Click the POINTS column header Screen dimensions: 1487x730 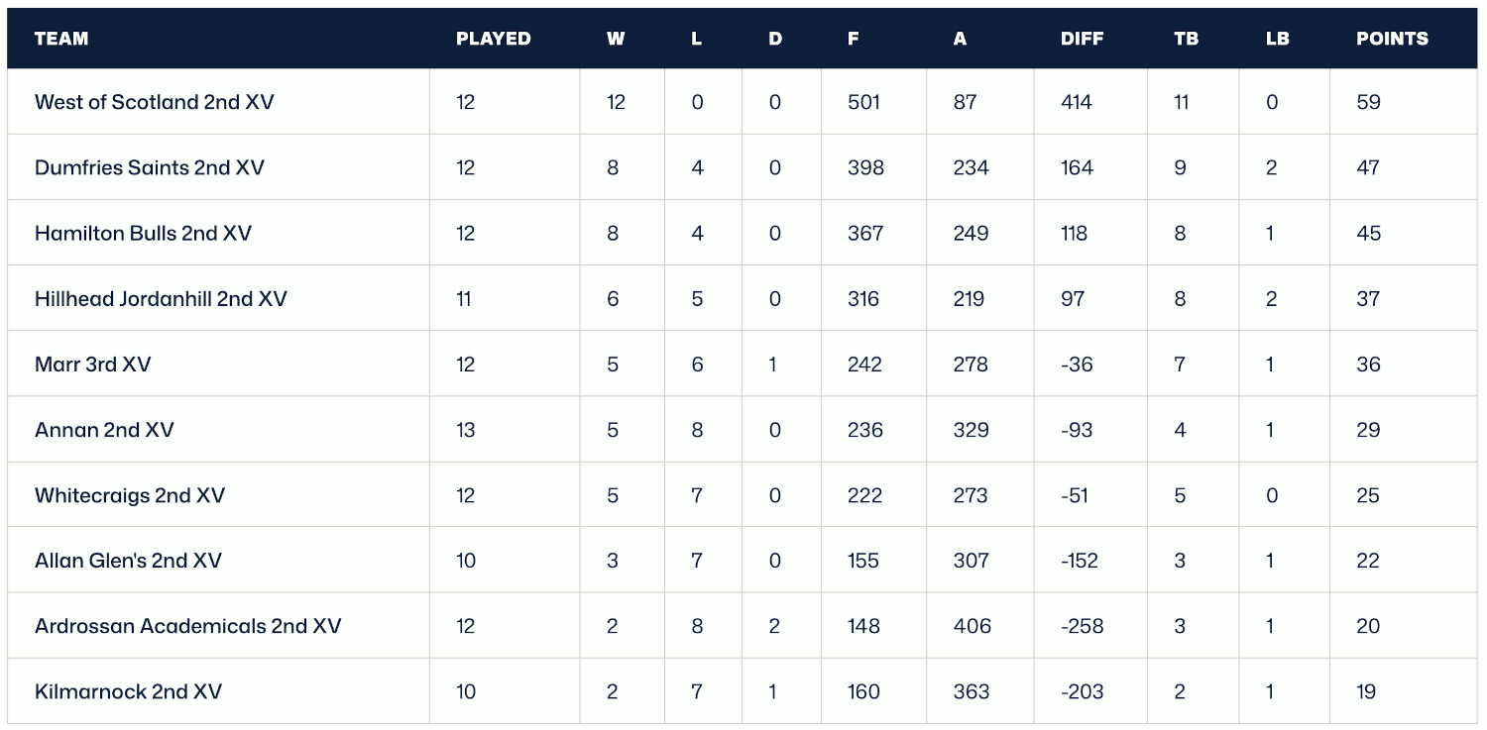(x=1392, y=39)
